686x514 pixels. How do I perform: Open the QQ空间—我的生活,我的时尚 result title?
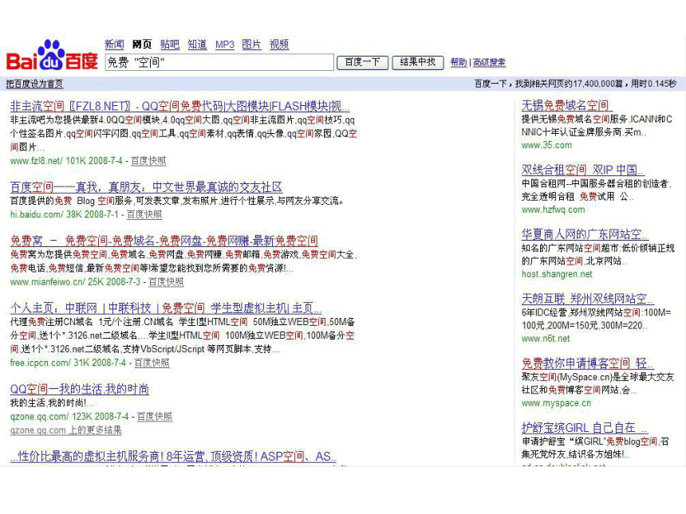pos(80,389)
